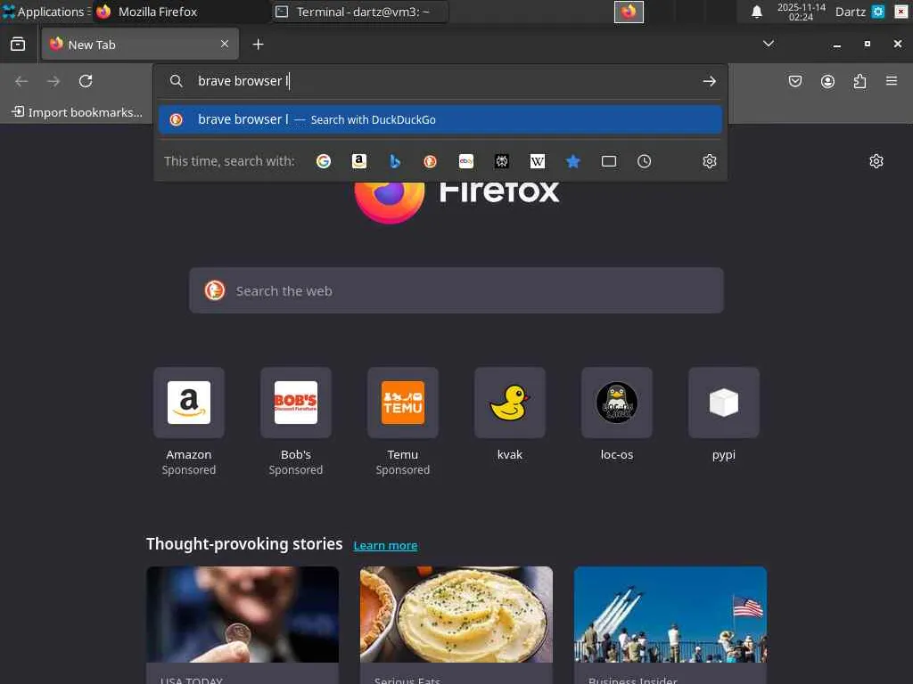Search with Google one-off engine icon
The height and width of the screenshot is (684, 913).
(x=324, y=161)
